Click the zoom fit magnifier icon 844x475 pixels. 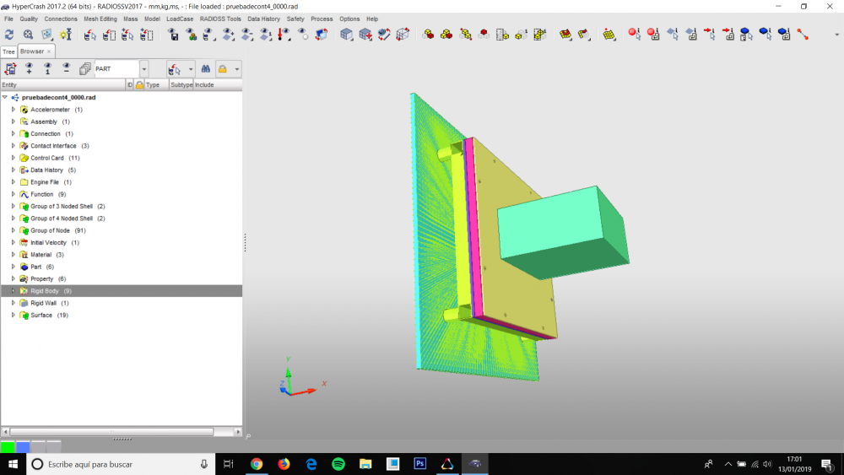point(28,35)
